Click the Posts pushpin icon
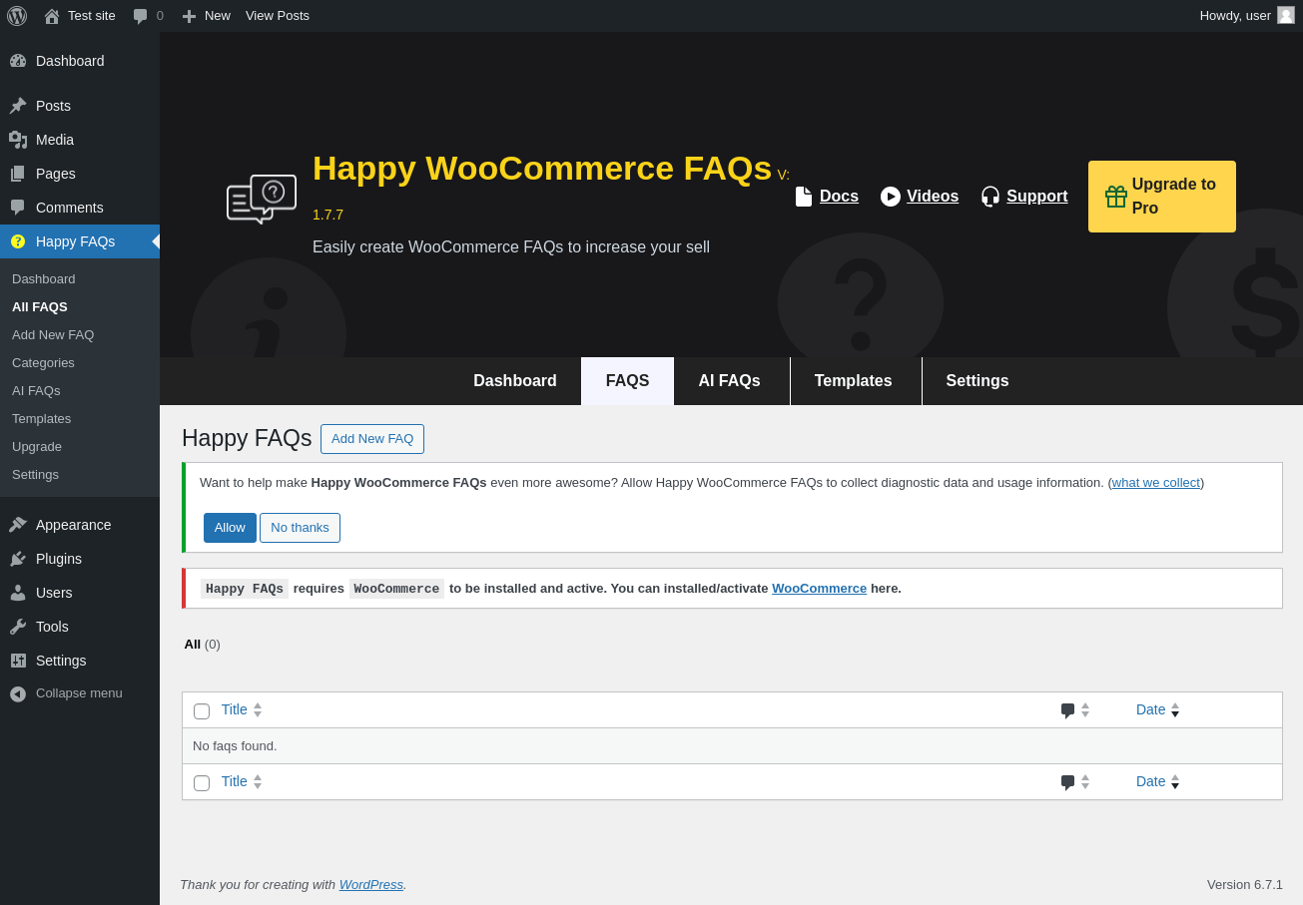The height and width of the screenshot is (905, 1303). (18, 106)
